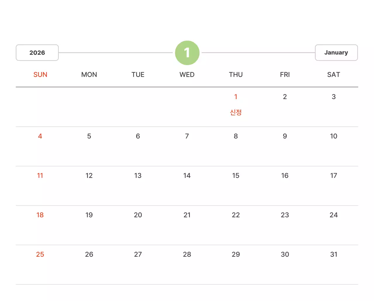Open the January month selector

coord(336,53)
